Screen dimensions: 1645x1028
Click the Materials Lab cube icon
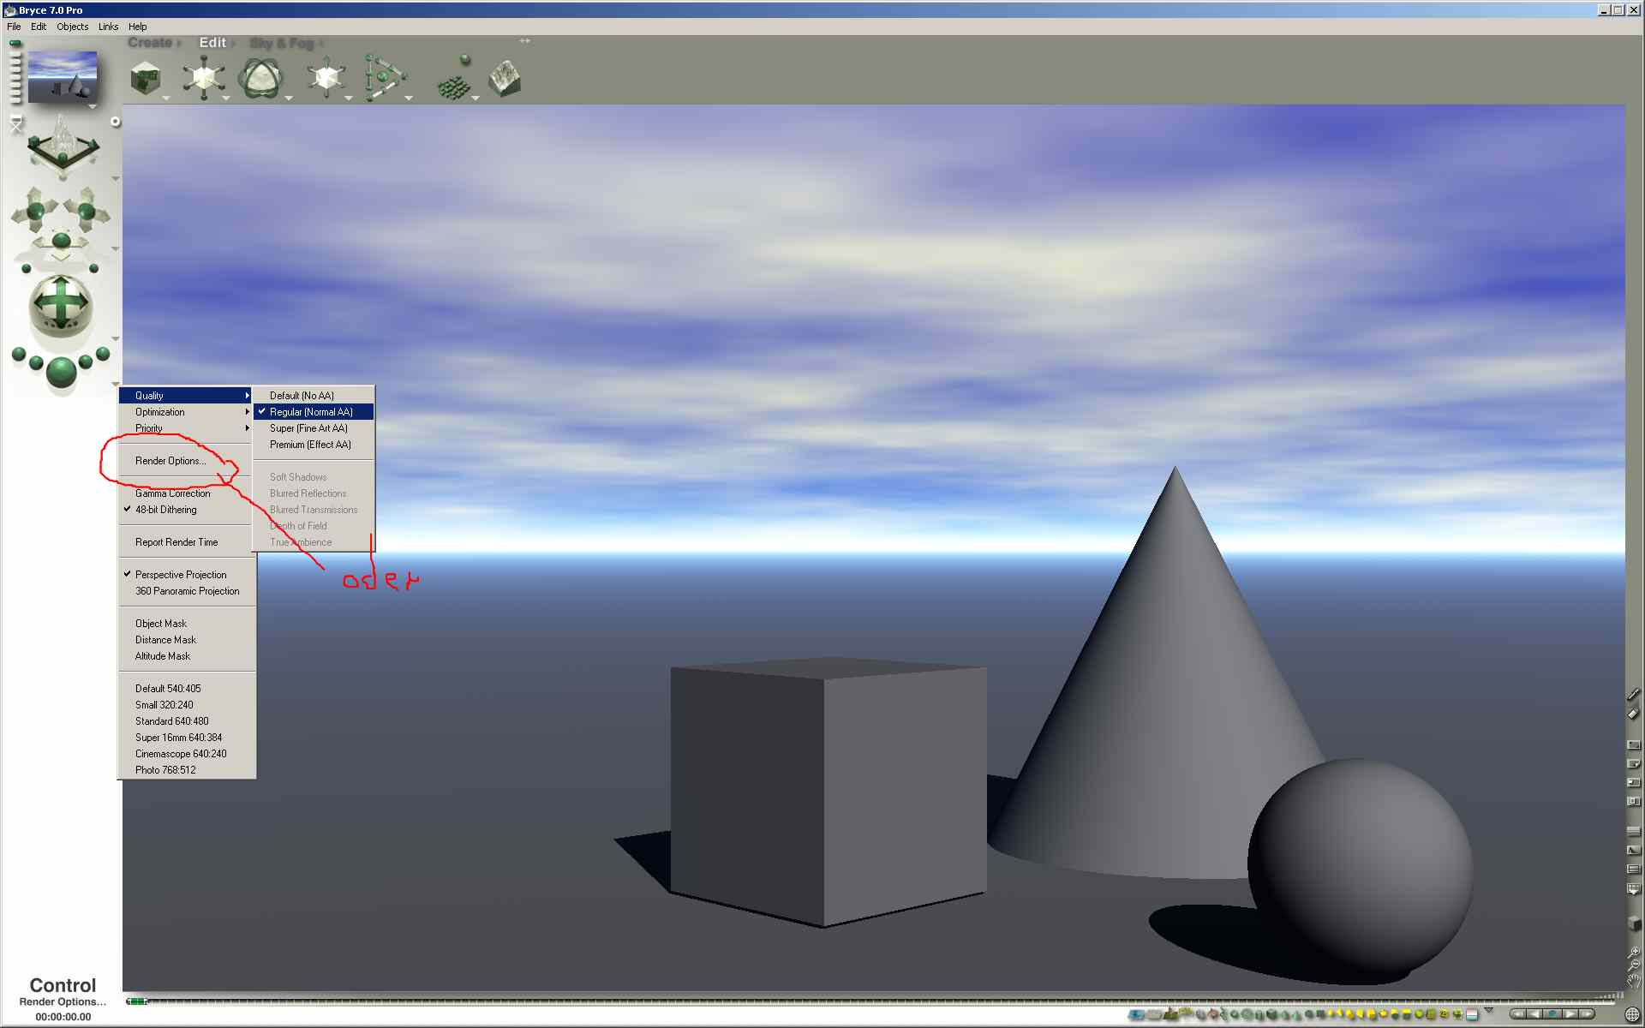click(147, 80)
